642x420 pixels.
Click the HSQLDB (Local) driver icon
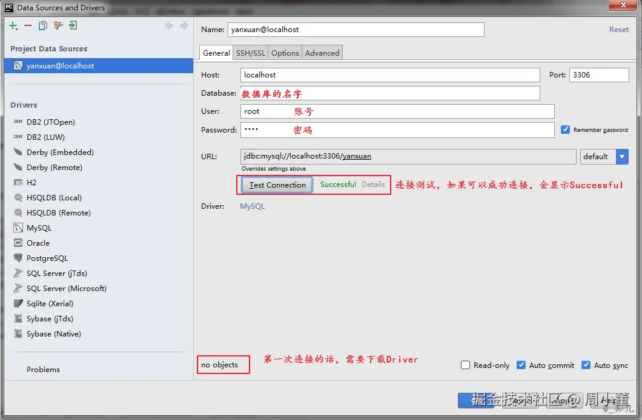click(18, 197)
